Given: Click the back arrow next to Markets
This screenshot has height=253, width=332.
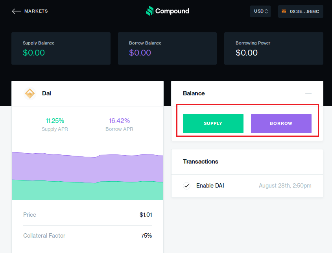Looking at the screenshot, I should (16, 11).
